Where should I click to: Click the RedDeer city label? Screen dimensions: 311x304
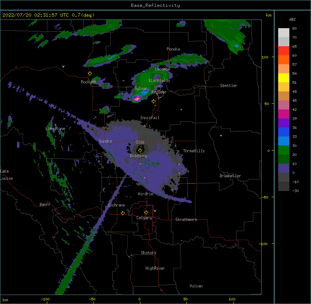[x=159, y=92]
